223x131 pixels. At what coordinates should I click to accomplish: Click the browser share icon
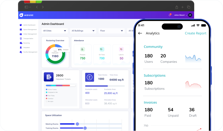click(177, 7)
